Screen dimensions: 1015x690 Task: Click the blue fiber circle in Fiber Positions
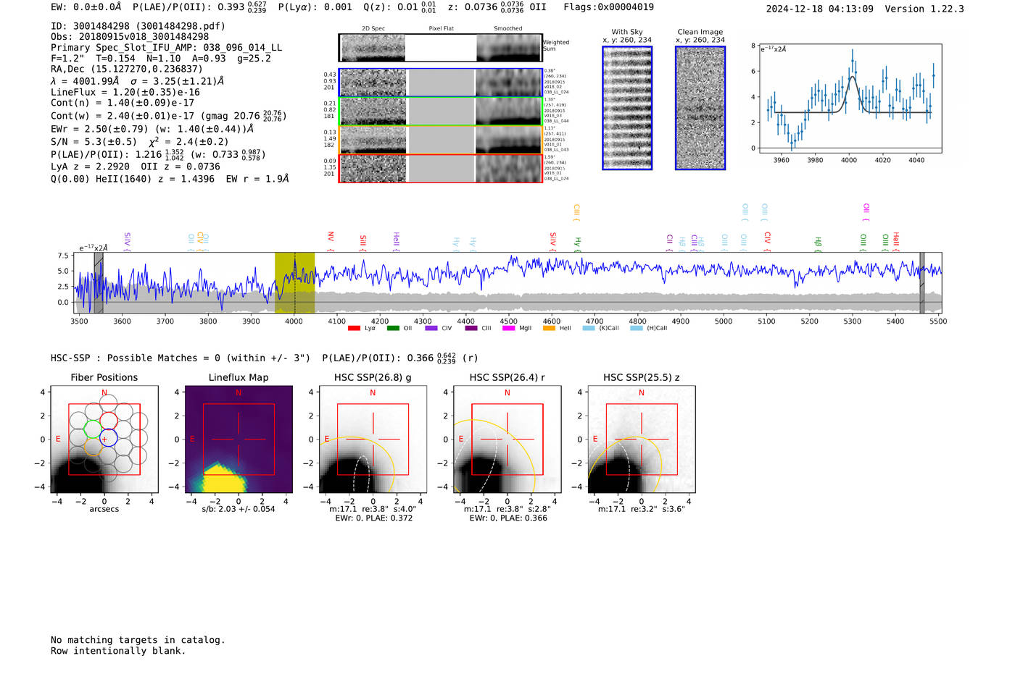pyautogui.click(x=108, y=437)
